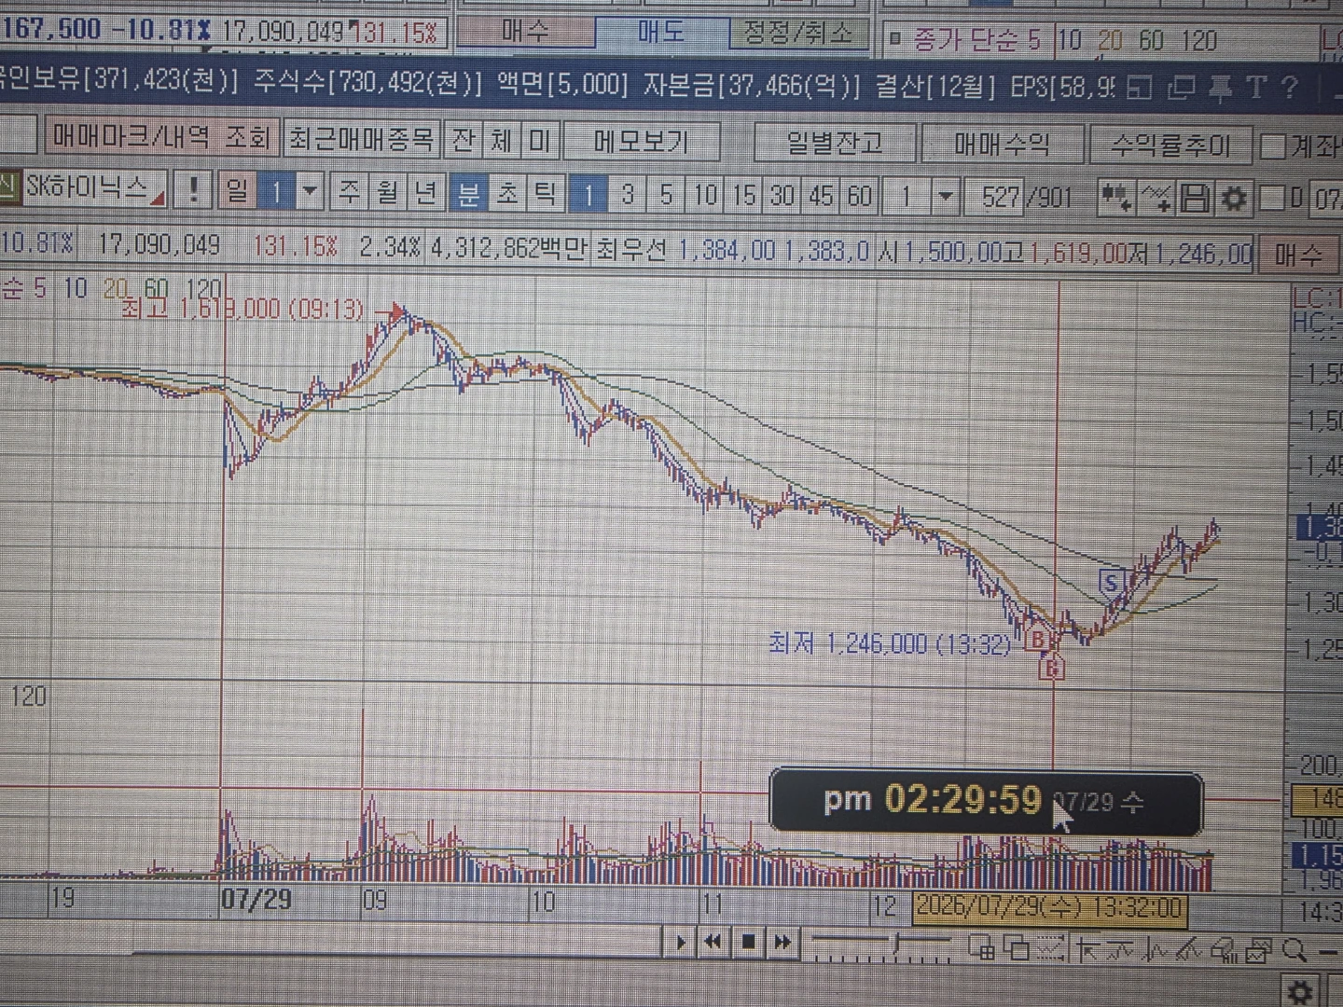Open chart settings gear in toolbar

pos(1233,199)
